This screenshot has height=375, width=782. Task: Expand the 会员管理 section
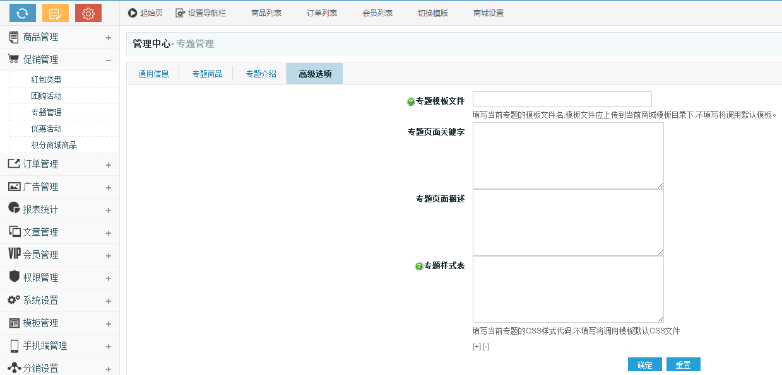coord(109,256)
